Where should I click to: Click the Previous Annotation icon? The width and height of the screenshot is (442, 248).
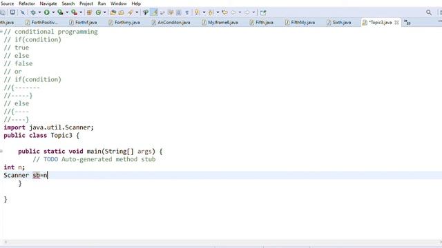(x=211, y=12)
